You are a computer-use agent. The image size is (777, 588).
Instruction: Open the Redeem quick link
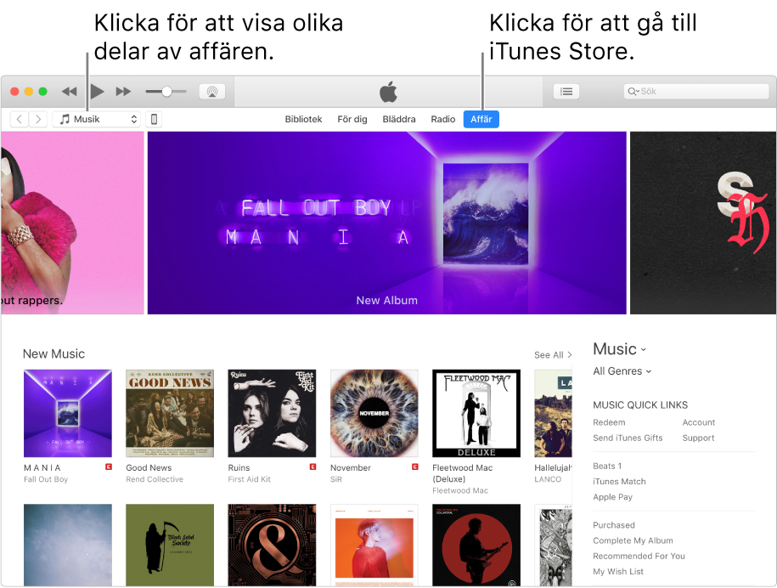(x=609, y=422)
